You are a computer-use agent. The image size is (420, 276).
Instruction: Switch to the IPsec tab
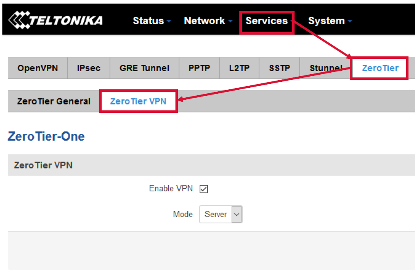[x=89, y=68]
